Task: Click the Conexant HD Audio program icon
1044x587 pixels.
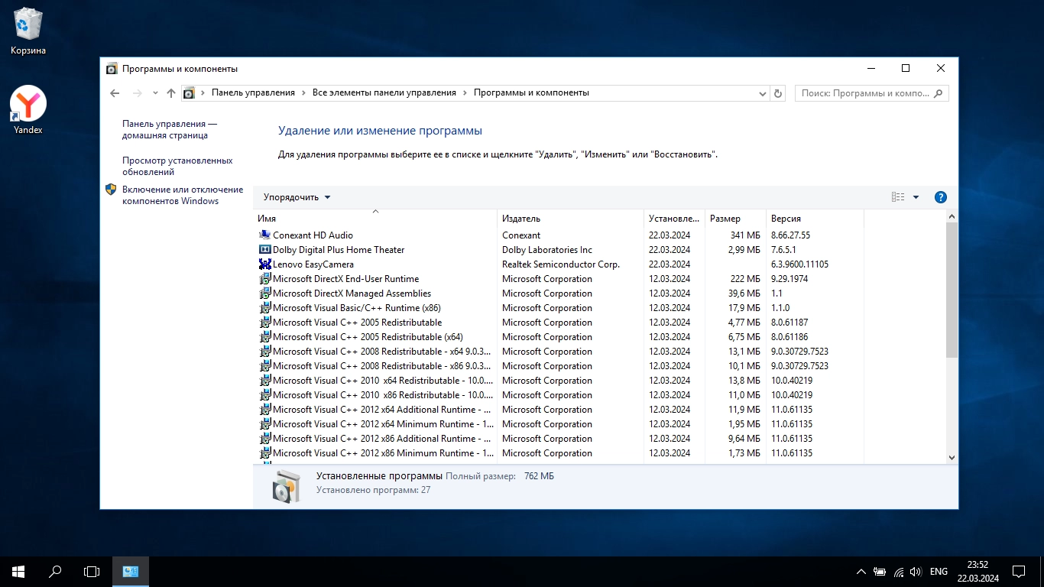Action: [x=265, y=235]
